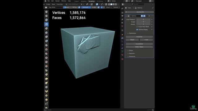Open the Modifiers wrench tab
The width and height of the screenshot is (198, 111).
tap(122, 38)
